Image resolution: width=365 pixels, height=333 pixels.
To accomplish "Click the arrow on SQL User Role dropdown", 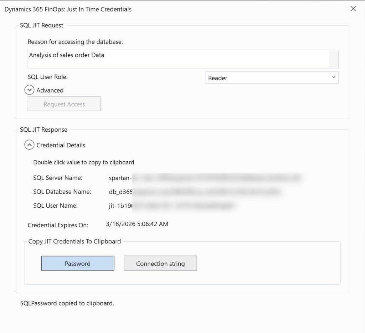I will tap(334, 77).
